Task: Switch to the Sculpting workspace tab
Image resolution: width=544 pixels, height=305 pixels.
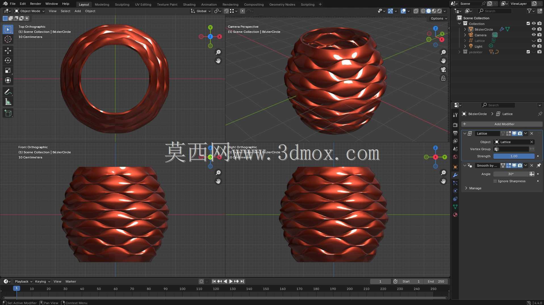Action: point(122,4)
